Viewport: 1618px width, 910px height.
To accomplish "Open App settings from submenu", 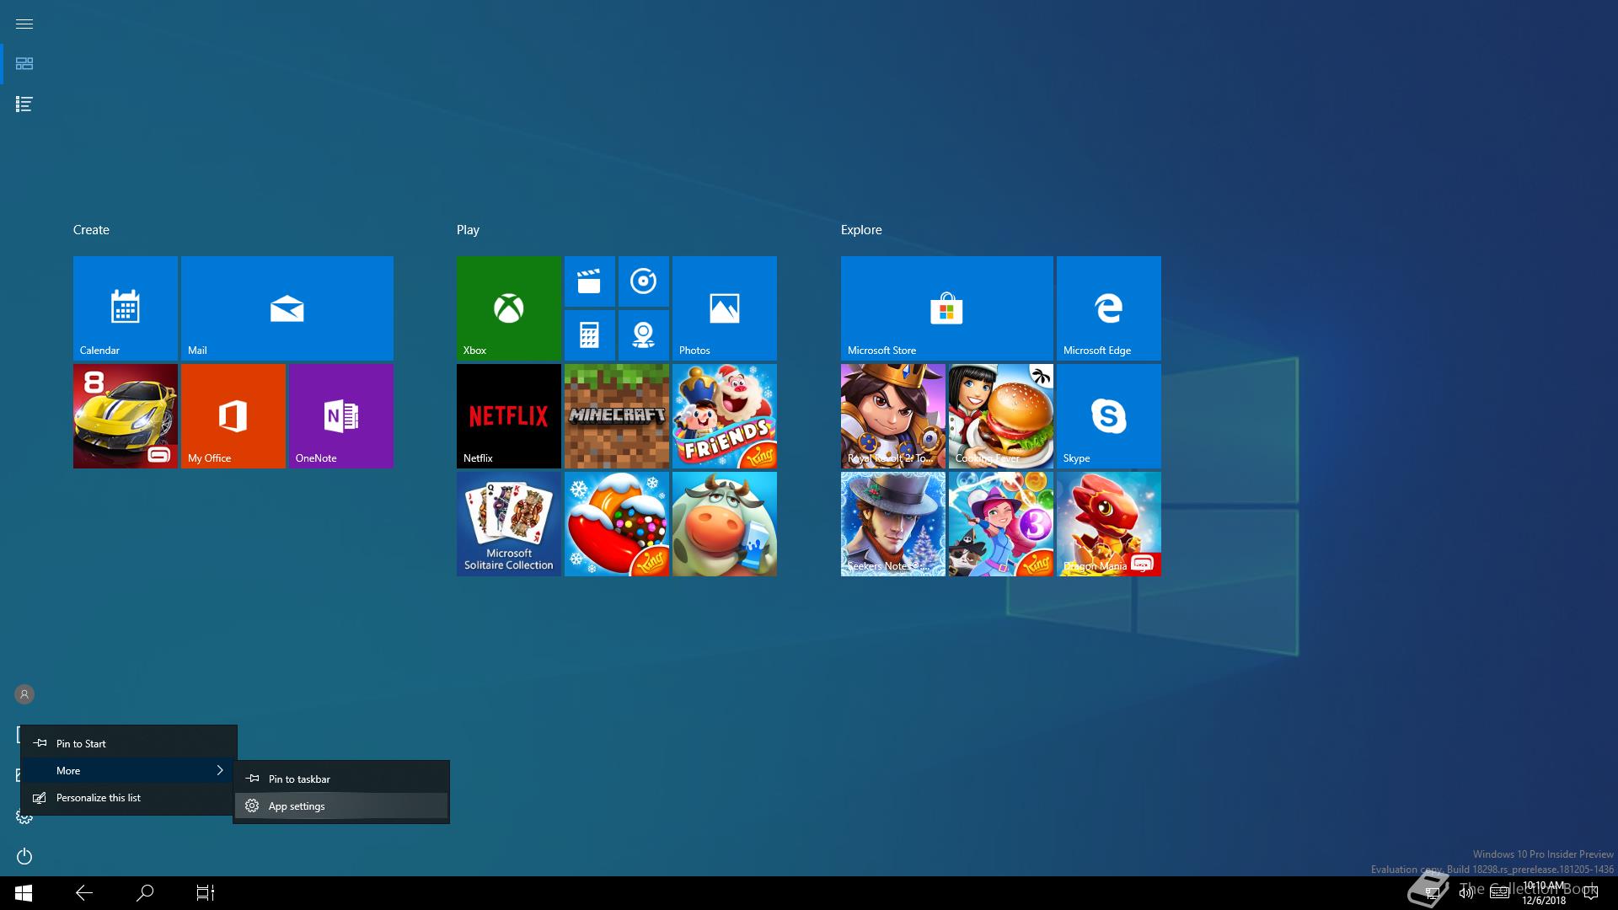I will coord(340,806).
